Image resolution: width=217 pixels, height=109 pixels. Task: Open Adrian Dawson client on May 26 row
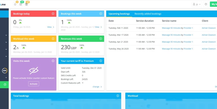coord(209,49)
